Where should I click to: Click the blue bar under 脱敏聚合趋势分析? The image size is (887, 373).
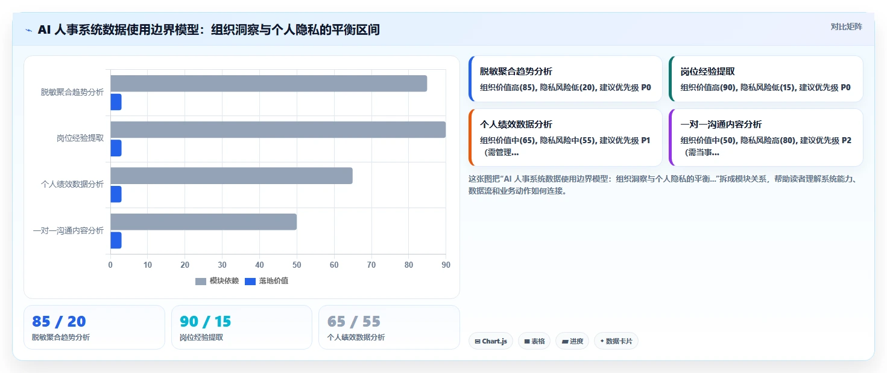click(x=116, y=102)
